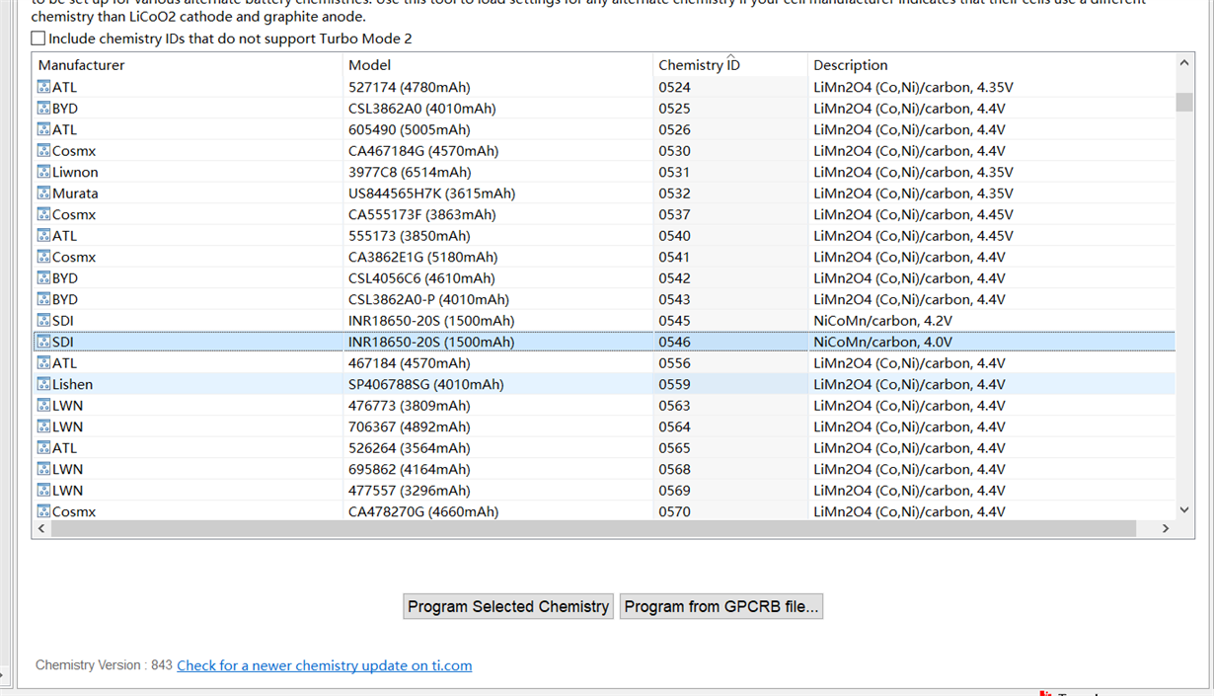Click the vertical scrollbar up arrow
The image size is (1214, 696).
pos(1184,63)
